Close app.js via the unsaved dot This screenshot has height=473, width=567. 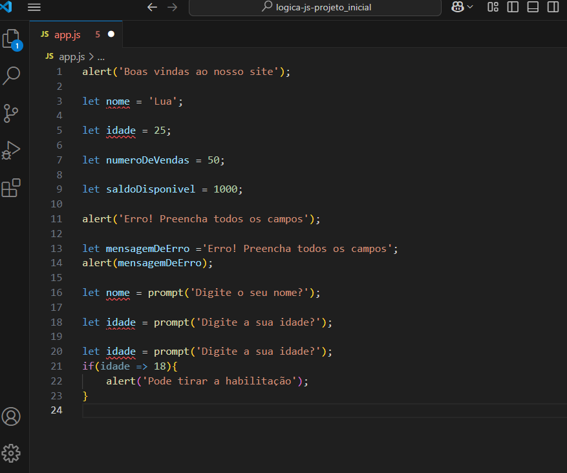click(x=111, y=34)
